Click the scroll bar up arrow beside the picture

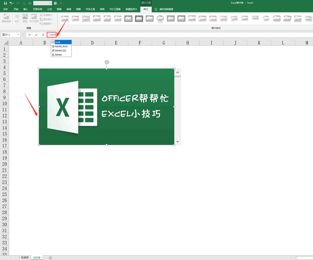[178, 72]
